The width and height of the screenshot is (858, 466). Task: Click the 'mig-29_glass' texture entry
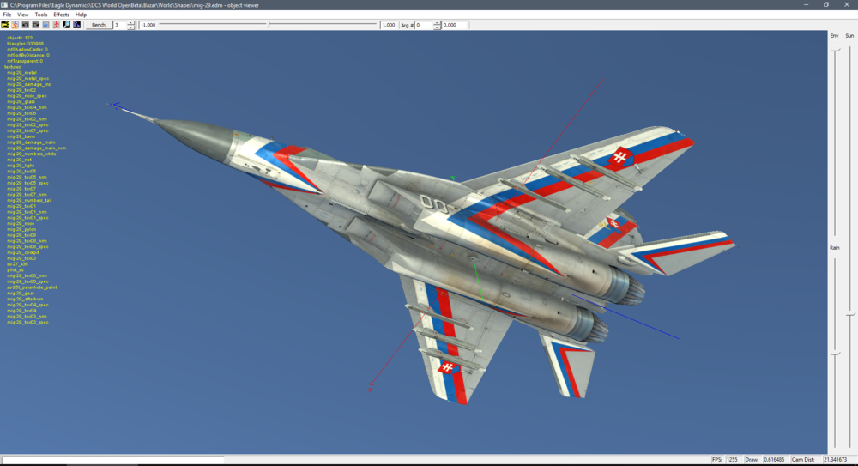click(x=21, y=102)
